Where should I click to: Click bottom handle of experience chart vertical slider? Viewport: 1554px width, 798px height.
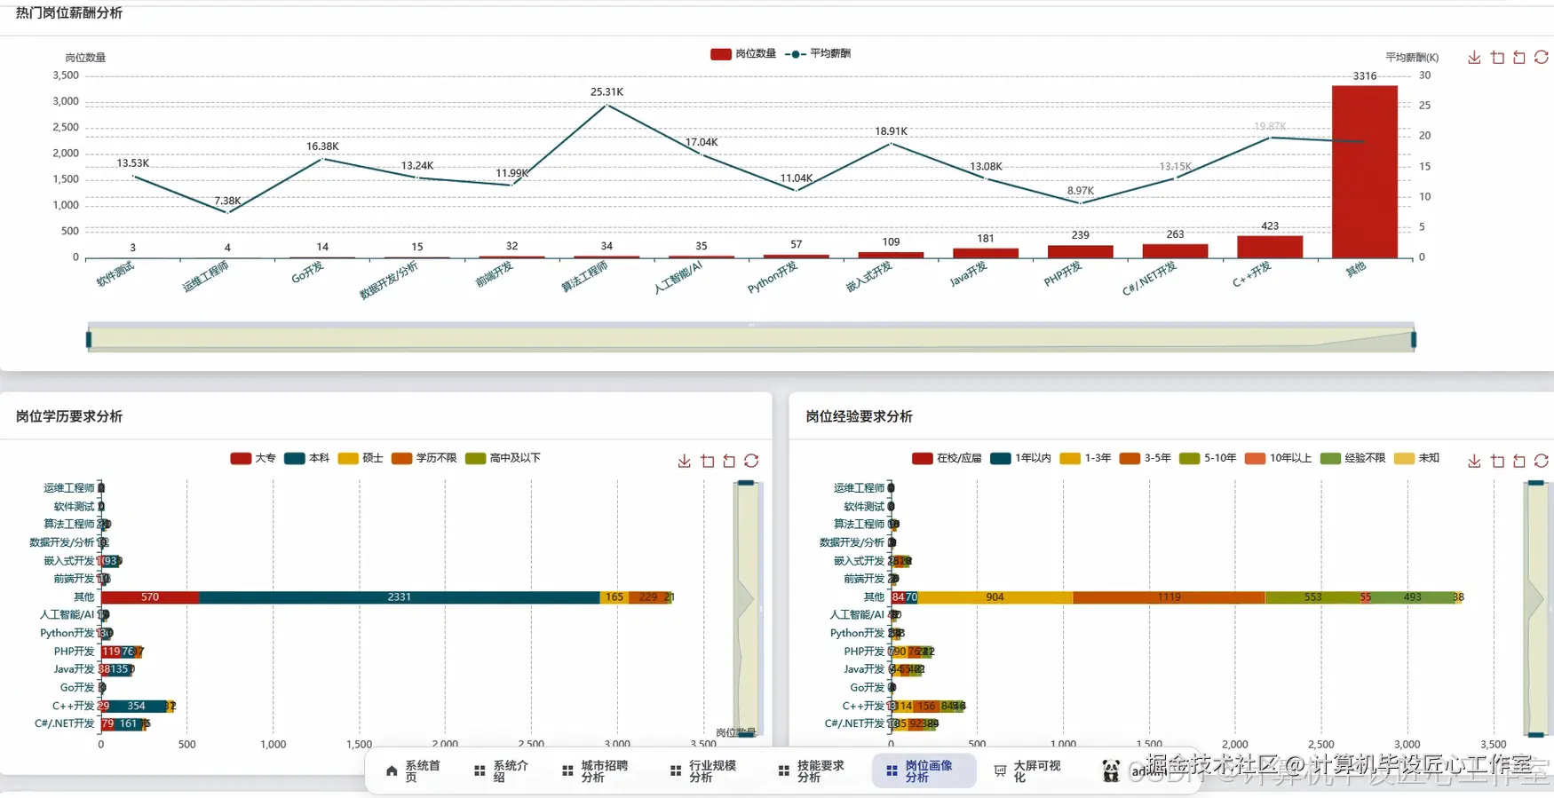coord(1536,734)
